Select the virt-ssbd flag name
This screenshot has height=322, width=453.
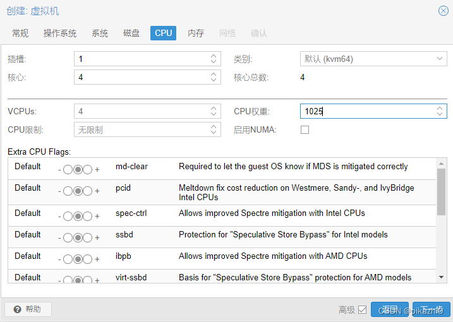[131, 277]
